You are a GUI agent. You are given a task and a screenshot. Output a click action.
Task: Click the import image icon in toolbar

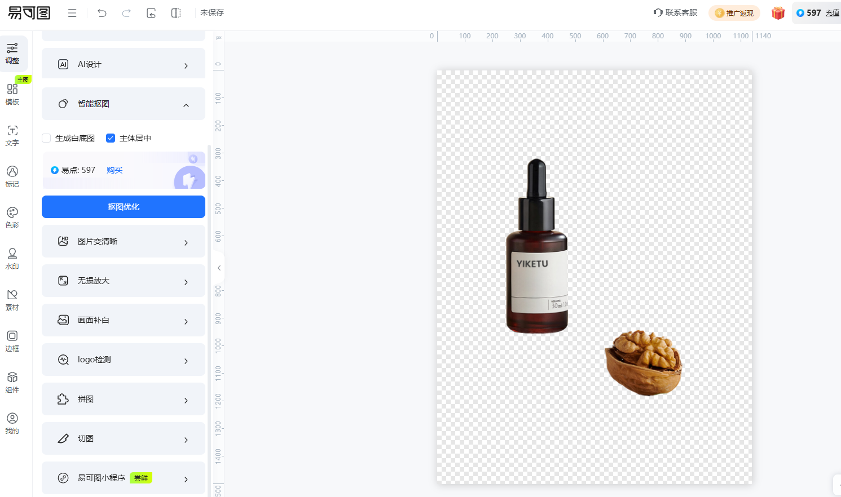151,13
